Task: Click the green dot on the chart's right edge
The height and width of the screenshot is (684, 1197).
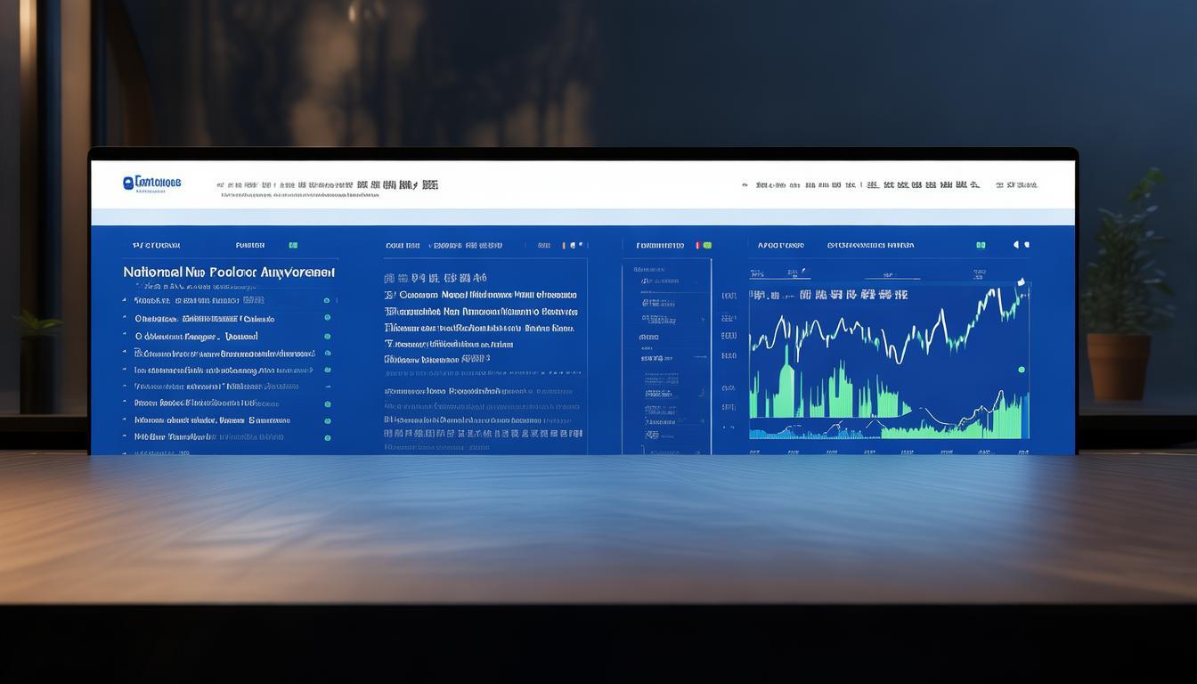Action: tap(1022, 370)
